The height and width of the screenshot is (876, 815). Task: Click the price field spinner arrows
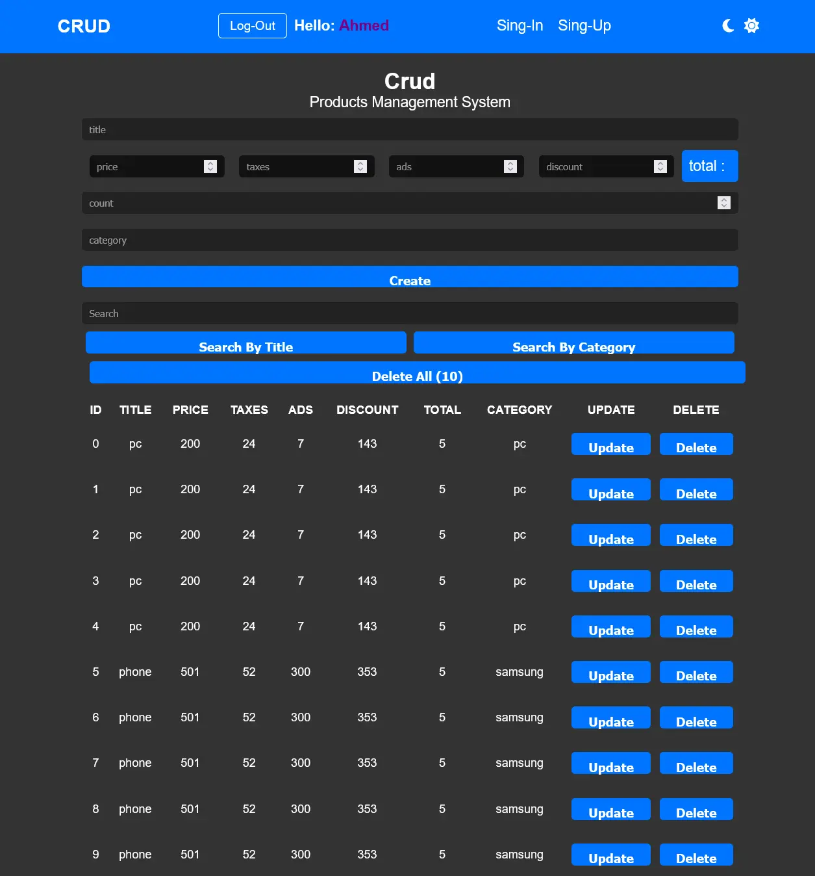tap(210, 166)
